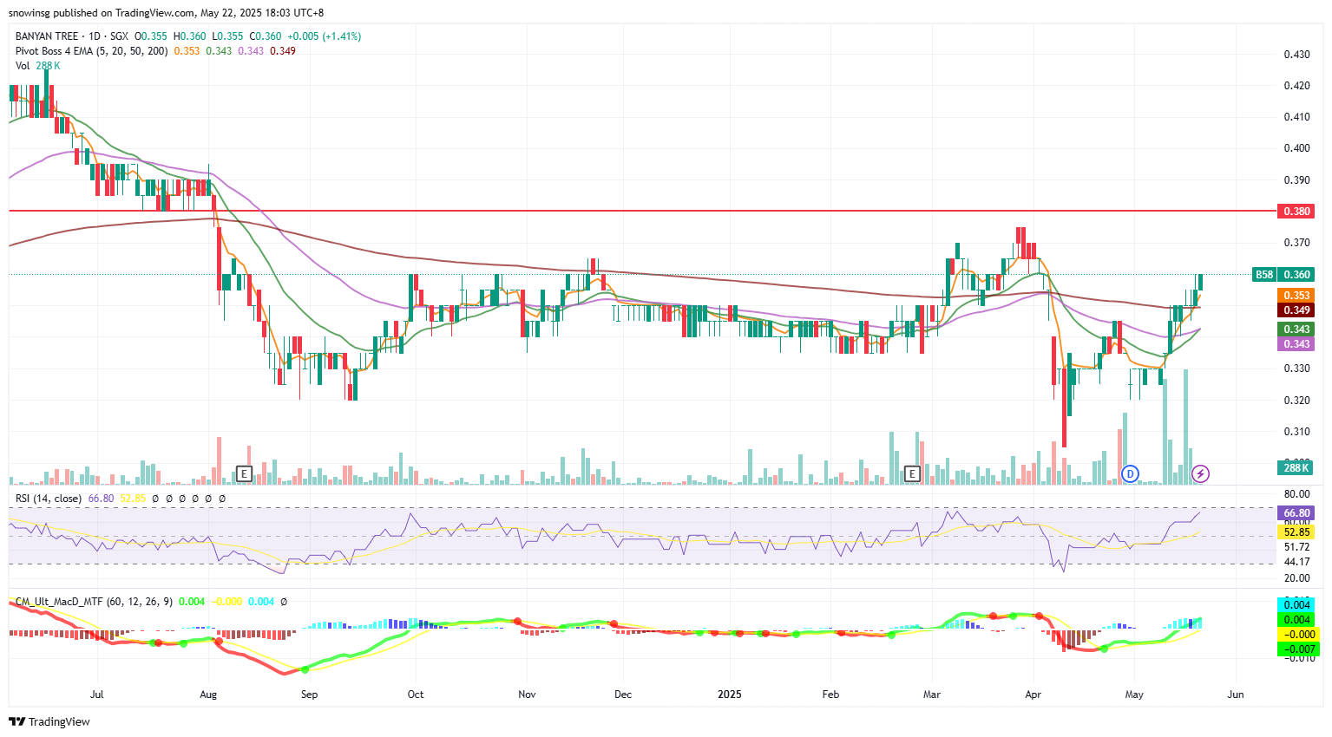Click the purple lightning event marker

pyautogui.click(x=1200, y=473)
